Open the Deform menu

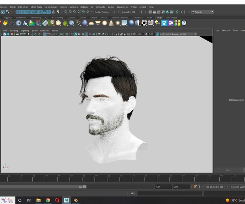84,7
